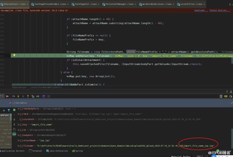Click the profiler gauge icon at right
This screenshot has height=157, width=233.
coord(231,96)
